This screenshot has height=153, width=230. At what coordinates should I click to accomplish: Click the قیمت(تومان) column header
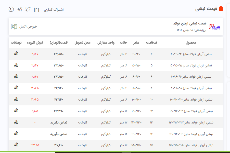tap(59, 43)
